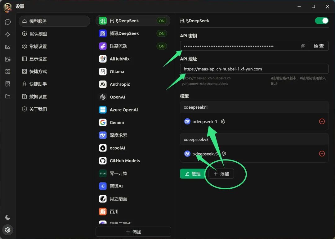This screenshot has width=335, height=239.
Task: Open 快捷助手 settings section
Action: 54,84
